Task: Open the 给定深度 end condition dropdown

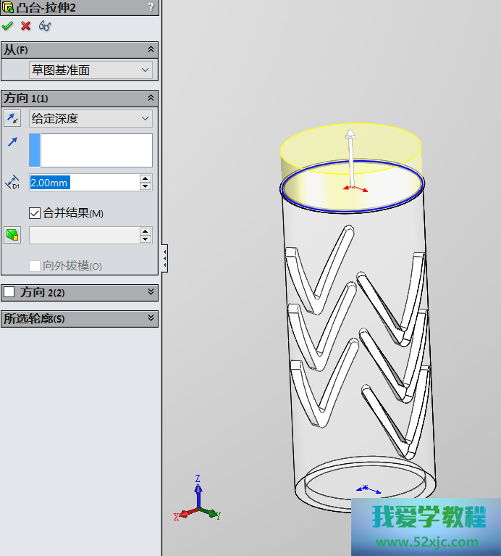Action: tap(90, 119)
